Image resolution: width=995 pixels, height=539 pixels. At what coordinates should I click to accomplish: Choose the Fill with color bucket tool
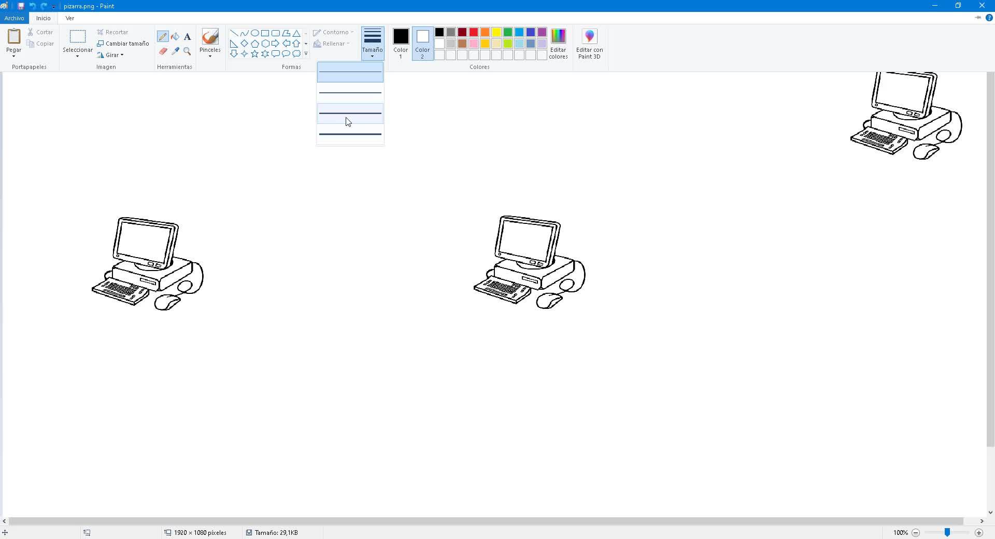pos(175,37)
